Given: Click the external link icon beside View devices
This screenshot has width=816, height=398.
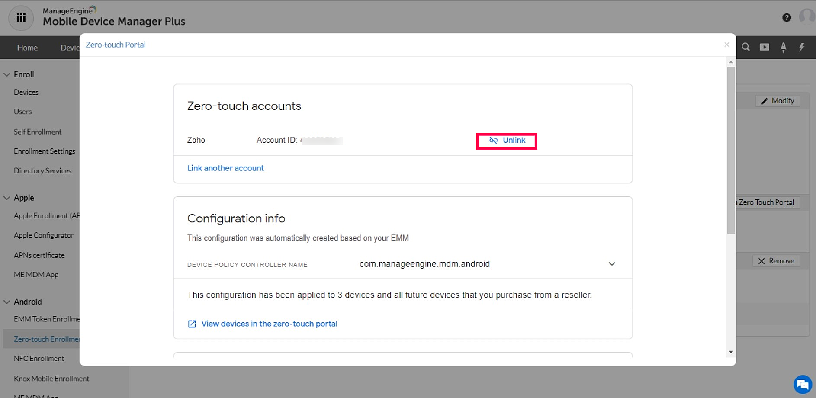Looking at the screenshot, I should [192, 324].
